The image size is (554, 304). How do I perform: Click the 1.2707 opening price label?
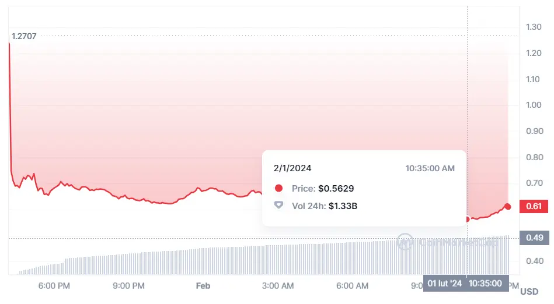[x=24, y=36]
